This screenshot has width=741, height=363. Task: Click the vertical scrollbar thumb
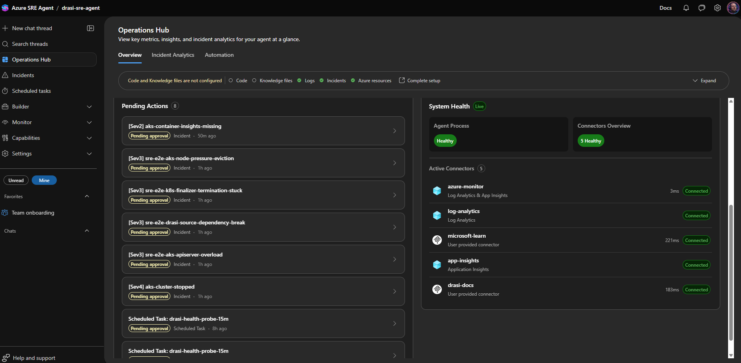(x=731, y=272)
